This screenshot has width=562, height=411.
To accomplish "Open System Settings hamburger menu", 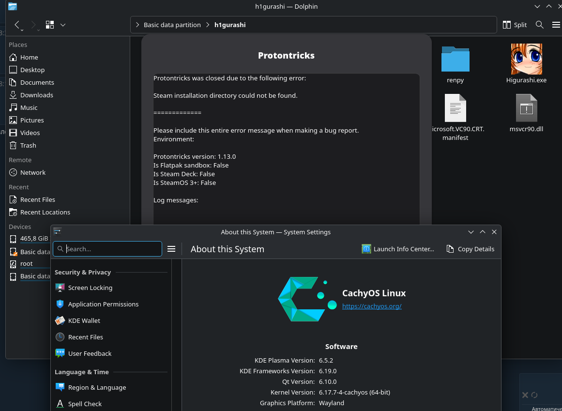I will point(171,249).
